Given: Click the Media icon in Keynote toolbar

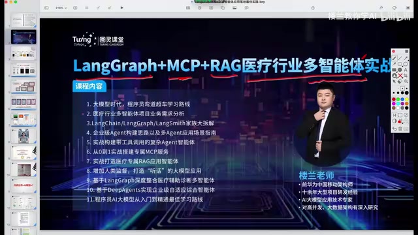Looking at the screenshot, I should click(x=234, y=8).
